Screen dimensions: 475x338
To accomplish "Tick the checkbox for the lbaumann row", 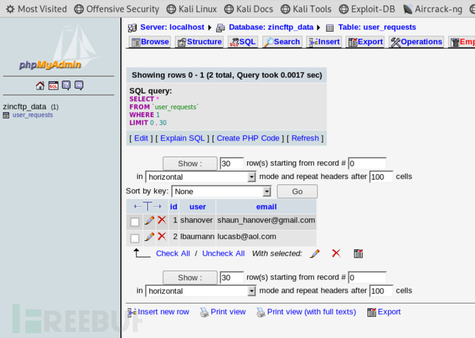I will [135, 238].
